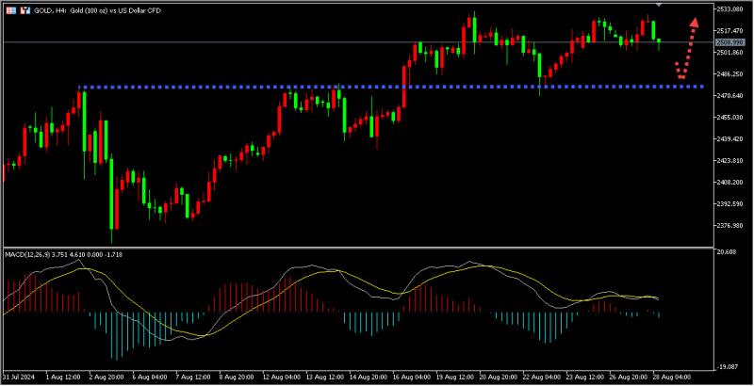The image size is (754, 386).
Task: Click the 26 Aug 20:00 time label
Action: (631, 377)
